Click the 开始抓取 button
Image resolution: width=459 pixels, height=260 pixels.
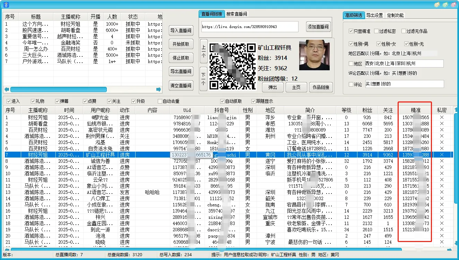pyautogui.click(x=181, y=44)
